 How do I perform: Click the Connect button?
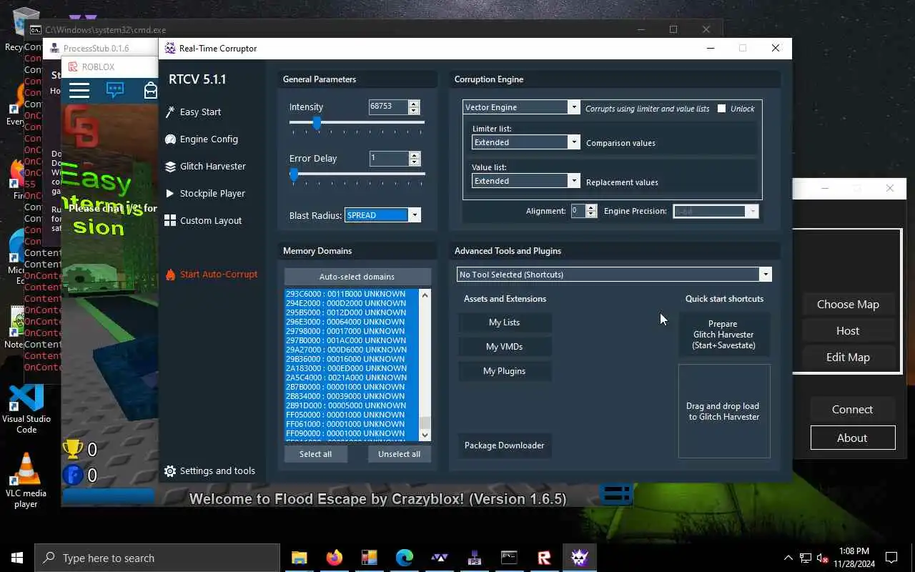click(852, 410)
